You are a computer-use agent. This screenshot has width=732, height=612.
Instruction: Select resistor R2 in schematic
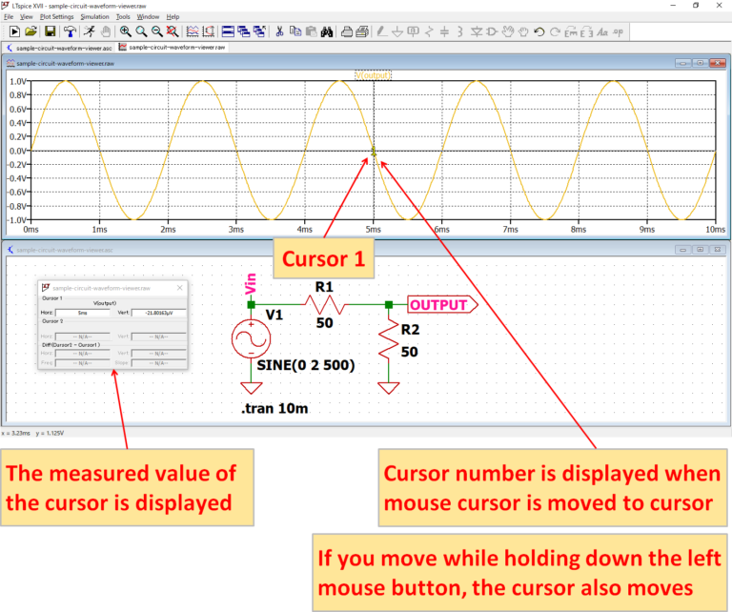389,340
